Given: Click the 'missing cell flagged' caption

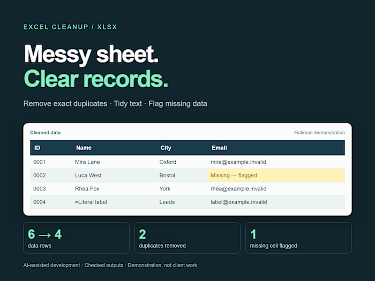Looking at the screenshot, I should click(x=273, y=246).
